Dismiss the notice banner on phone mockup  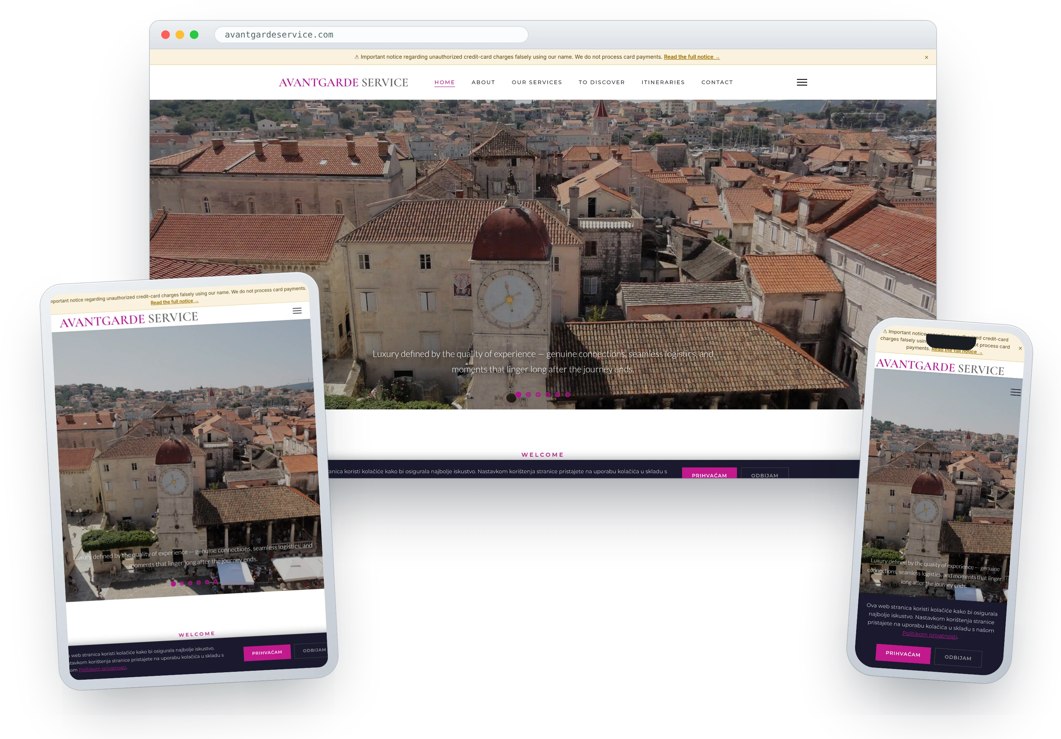[x=1020, y=348]
